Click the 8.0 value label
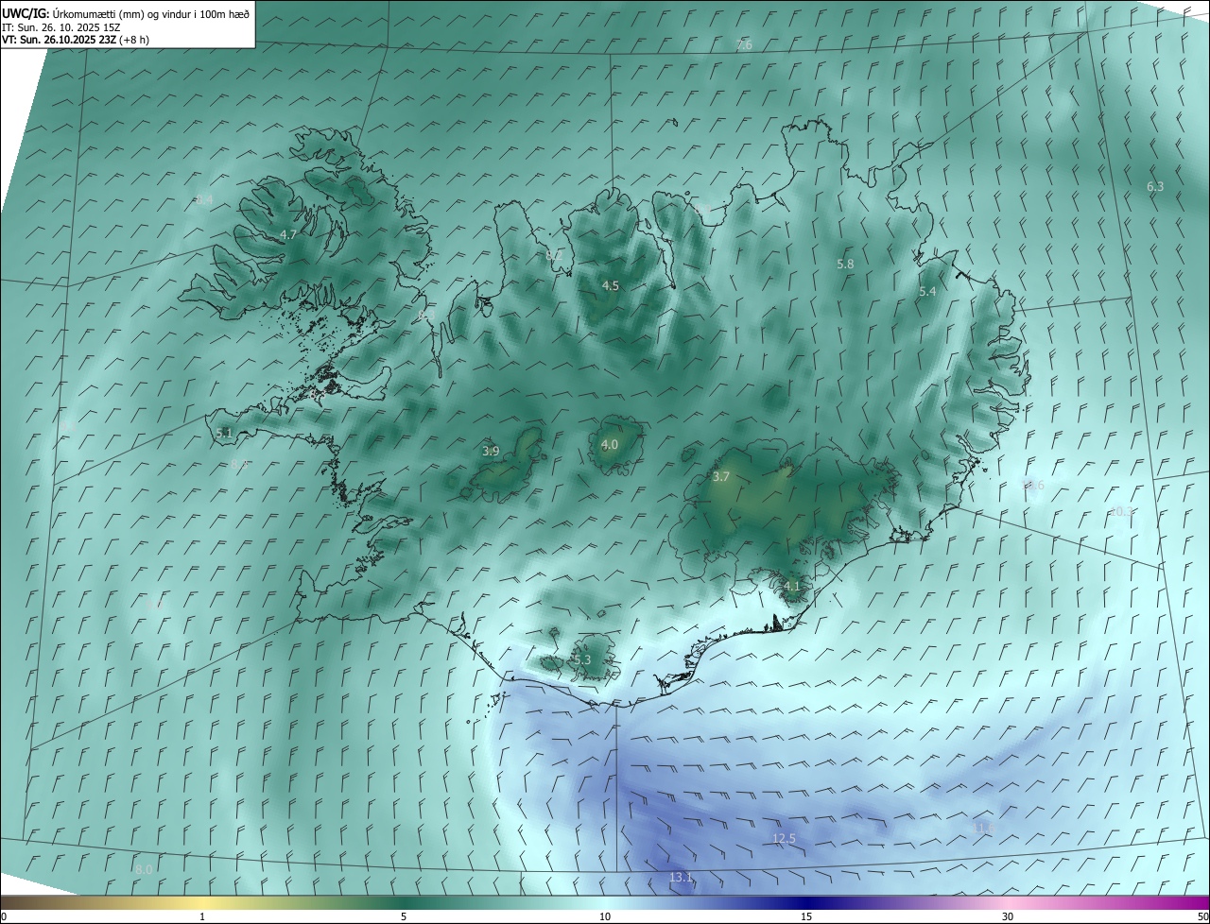This screenshot has width=1210, height=924. (x=144, y=869)
